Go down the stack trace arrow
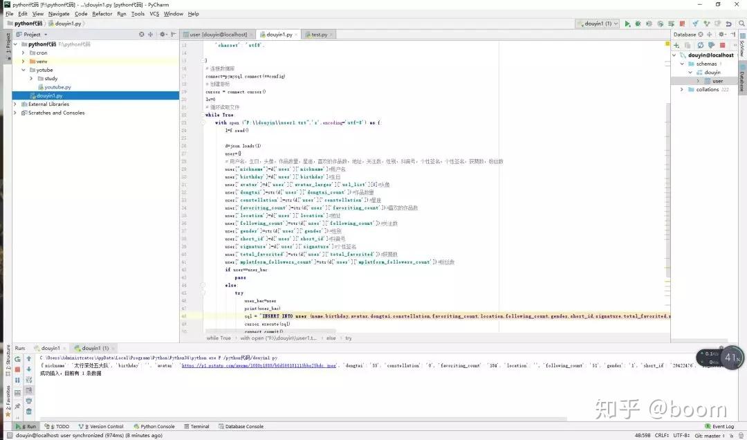The image size is (747, 440). pyautogui.click(x=29, y=369)
